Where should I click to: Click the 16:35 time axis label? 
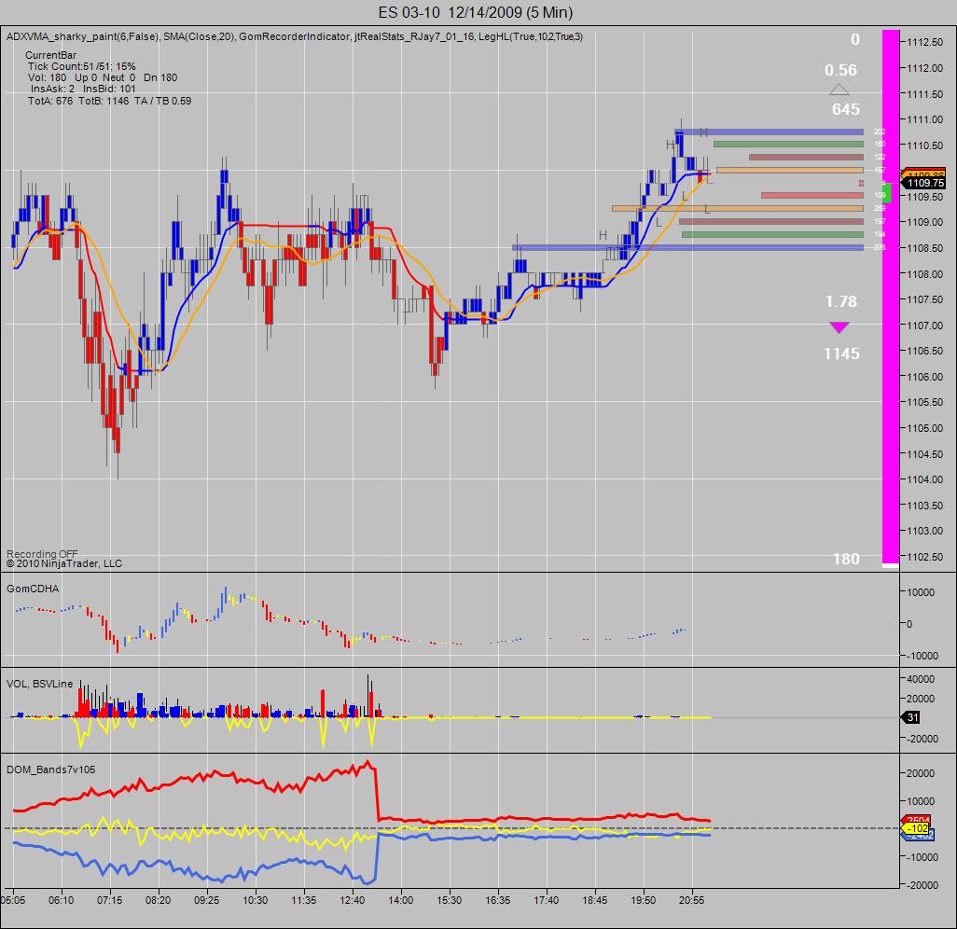point(497,900)
